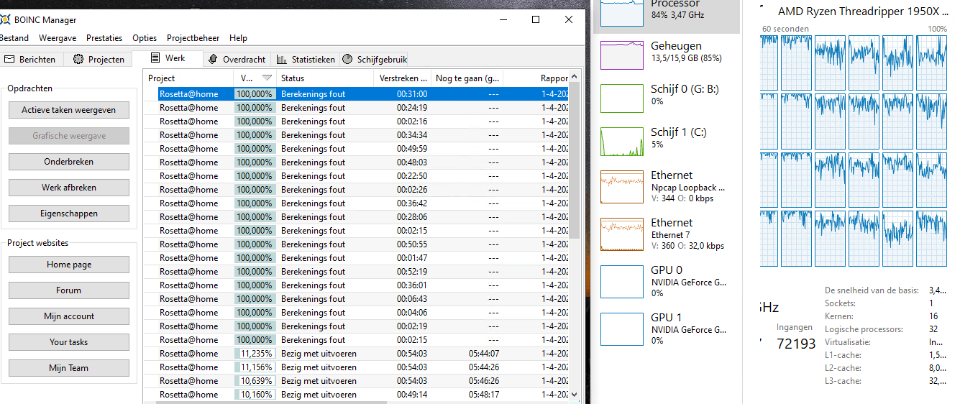Image resolution: width=960 pixels, height=404 pixels.
Task: Select GPU 1 in Task Manager
Action: [x=667, y=329]
